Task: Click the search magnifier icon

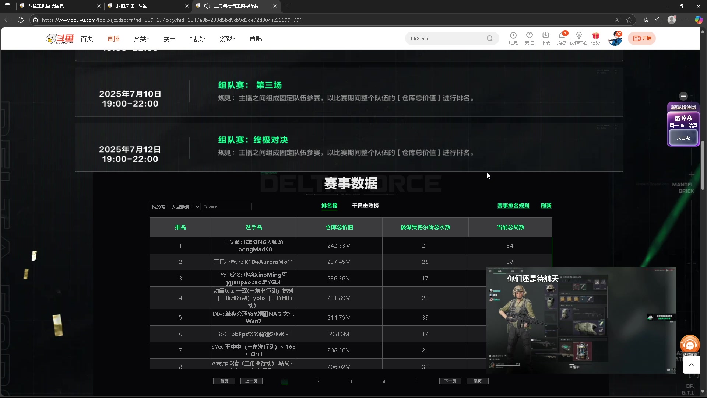Action: (489, 38)
